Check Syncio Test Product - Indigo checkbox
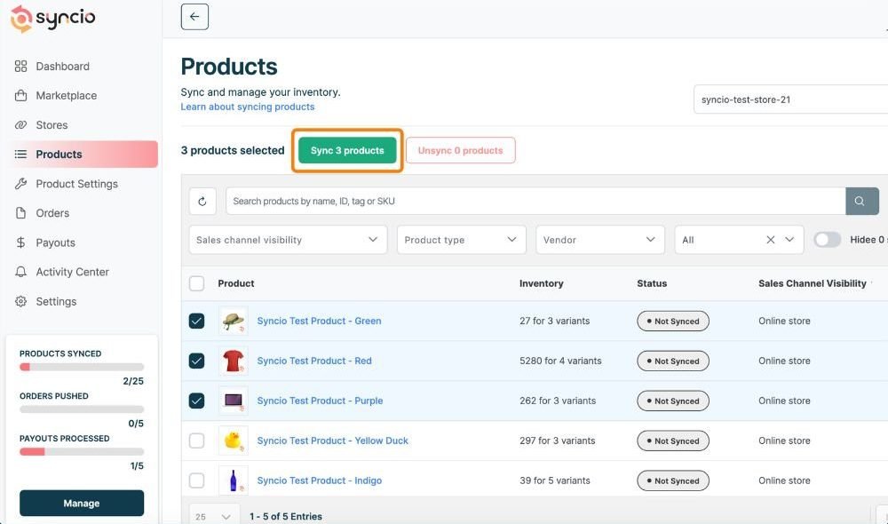This screenshot has width=888, height=524. 196,480
